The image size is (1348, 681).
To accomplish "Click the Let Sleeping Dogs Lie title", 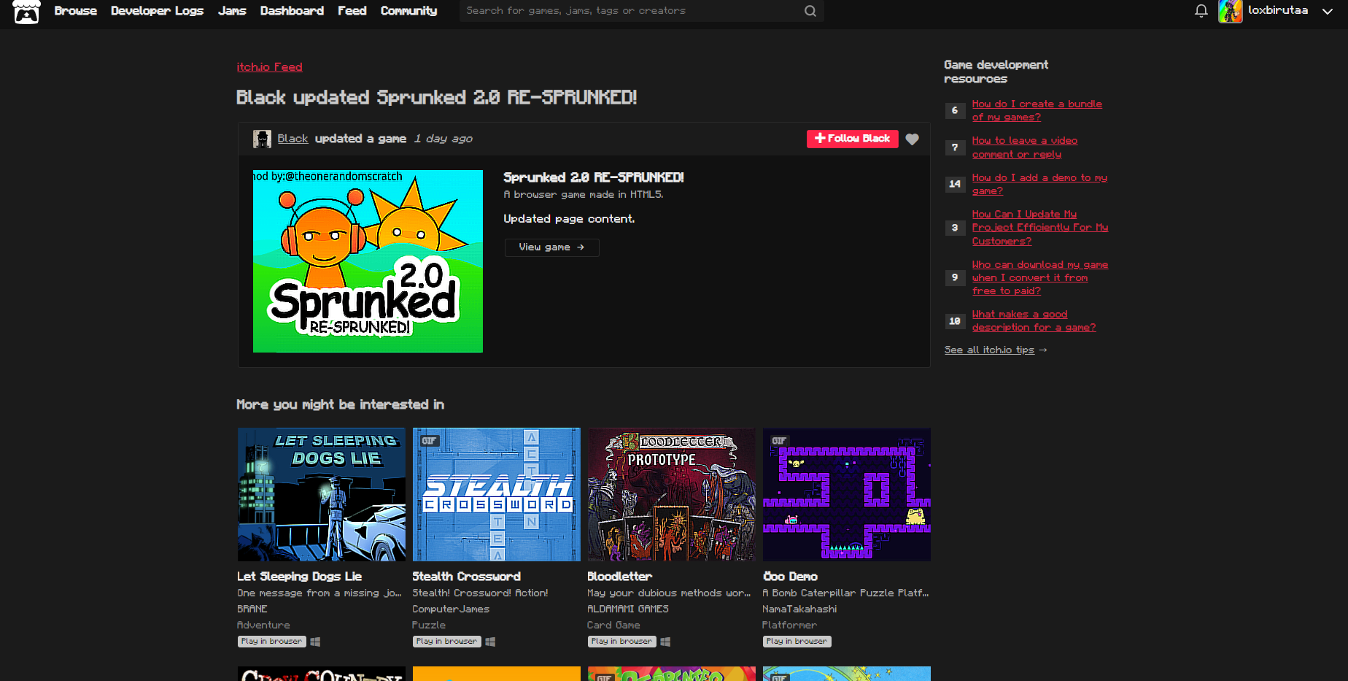I will (299, 577).
